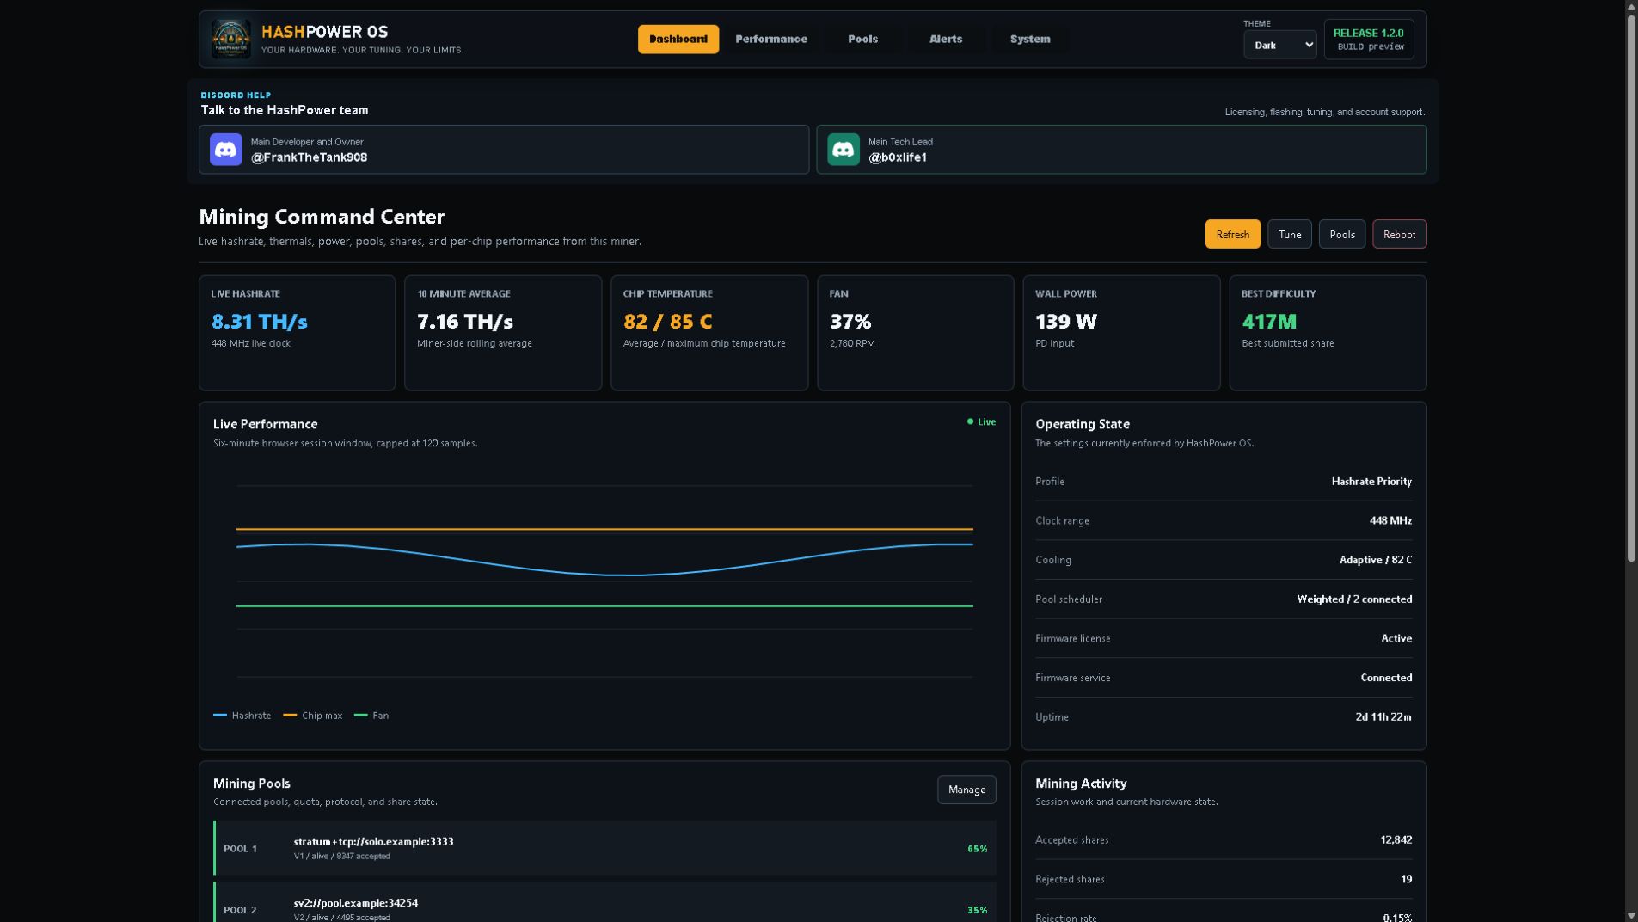
Task: Open the Performance tab
Action: (x=771, y=39)
